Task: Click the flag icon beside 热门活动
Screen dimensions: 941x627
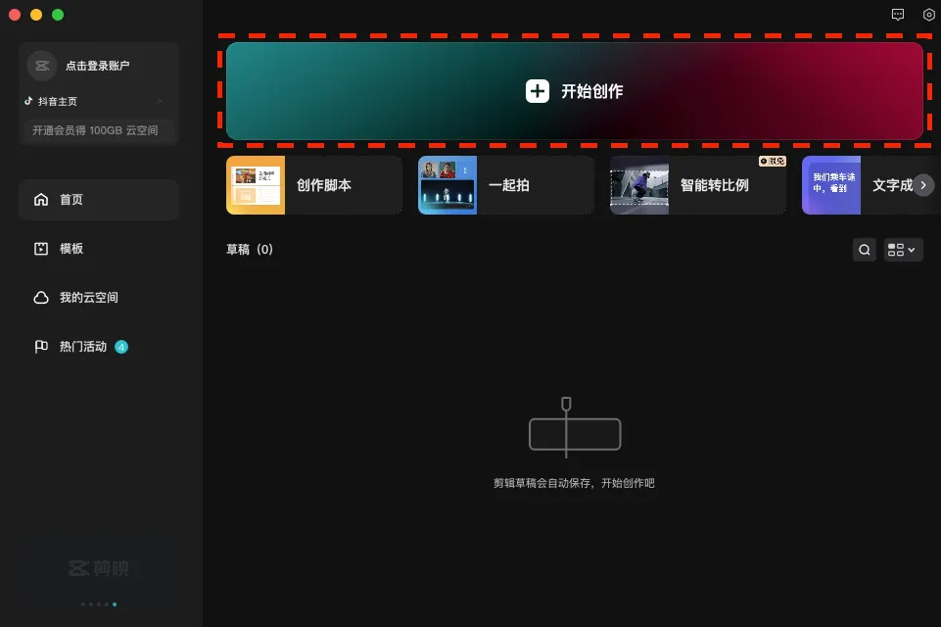Action: (41, 347)
